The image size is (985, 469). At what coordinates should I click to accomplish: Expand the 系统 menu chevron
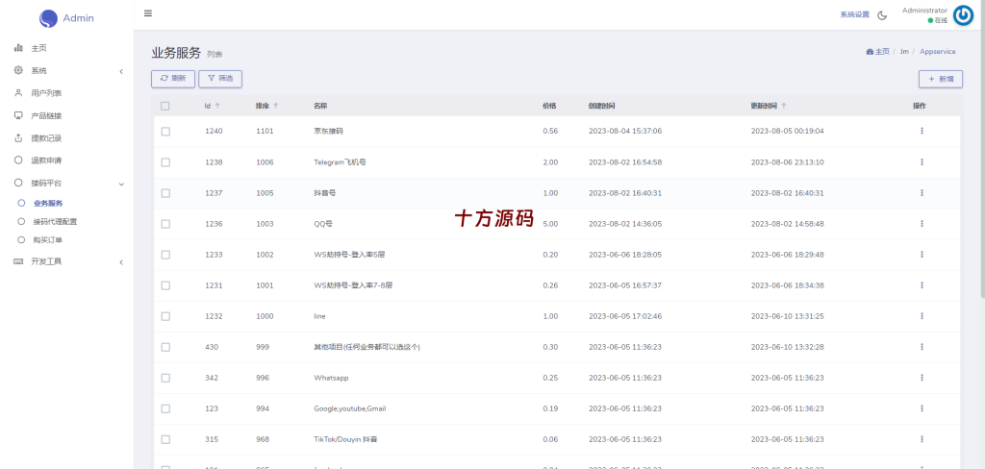click(x=121, y=71)
